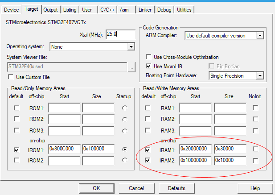Click the Cancel button
The width and height of the screenshot is (275, 195).
[136, 188]
